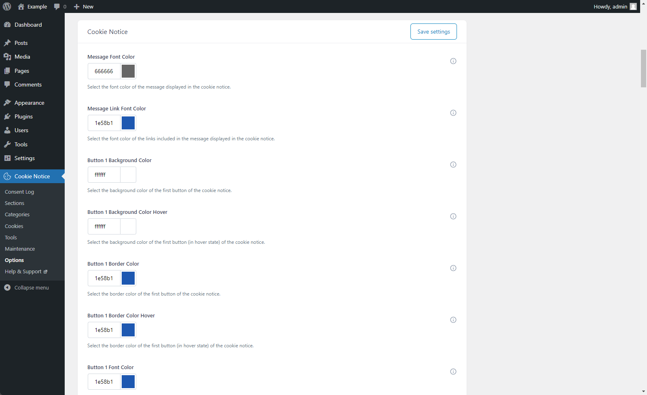The height and width of the screenshot is (395, 647).
Task: Click the info icon for Message Font Color
Action: click(x=453, y=61)
